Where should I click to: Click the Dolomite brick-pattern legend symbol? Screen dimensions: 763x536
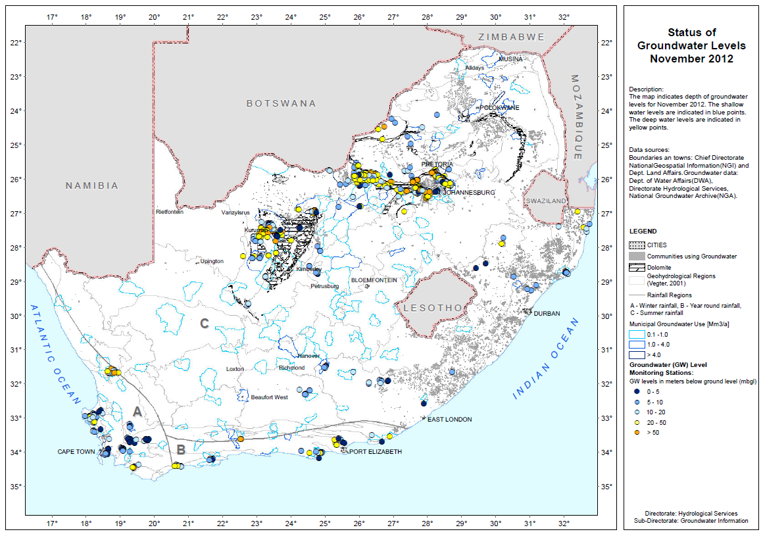[x=637, y=267]
